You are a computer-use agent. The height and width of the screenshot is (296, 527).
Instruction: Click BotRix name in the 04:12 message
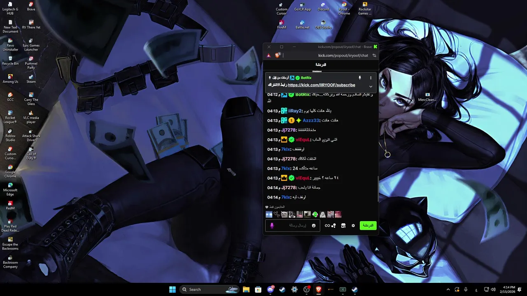pyautogui.click(x=303, y=95)
